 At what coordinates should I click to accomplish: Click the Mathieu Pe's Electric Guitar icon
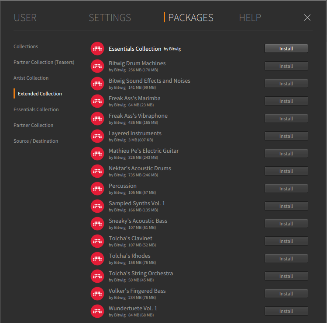(x=97, y=154)
